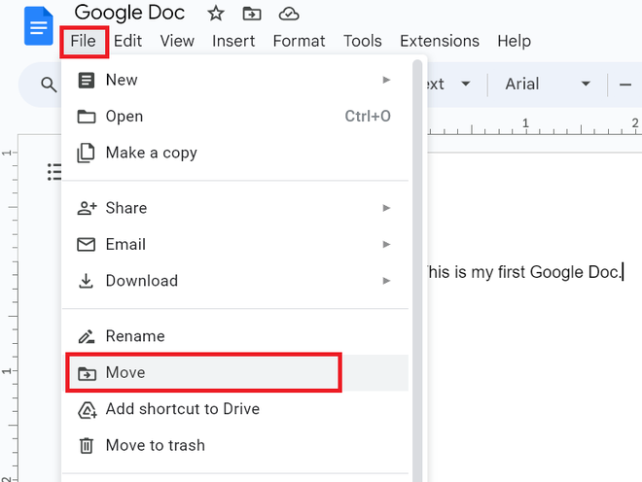Click the Google Docs home logo

pos(39,26)
